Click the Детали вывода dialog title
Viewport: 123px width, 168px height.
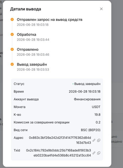point(25,9)
